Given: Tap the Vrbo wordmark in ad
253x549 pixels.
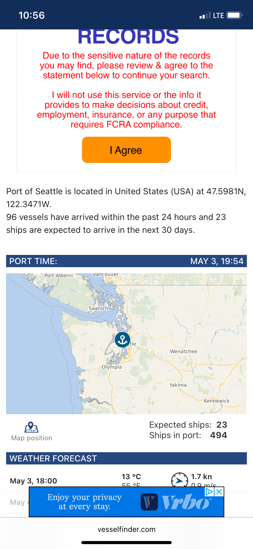Looking at the screenshot, I should click(186, 502).
